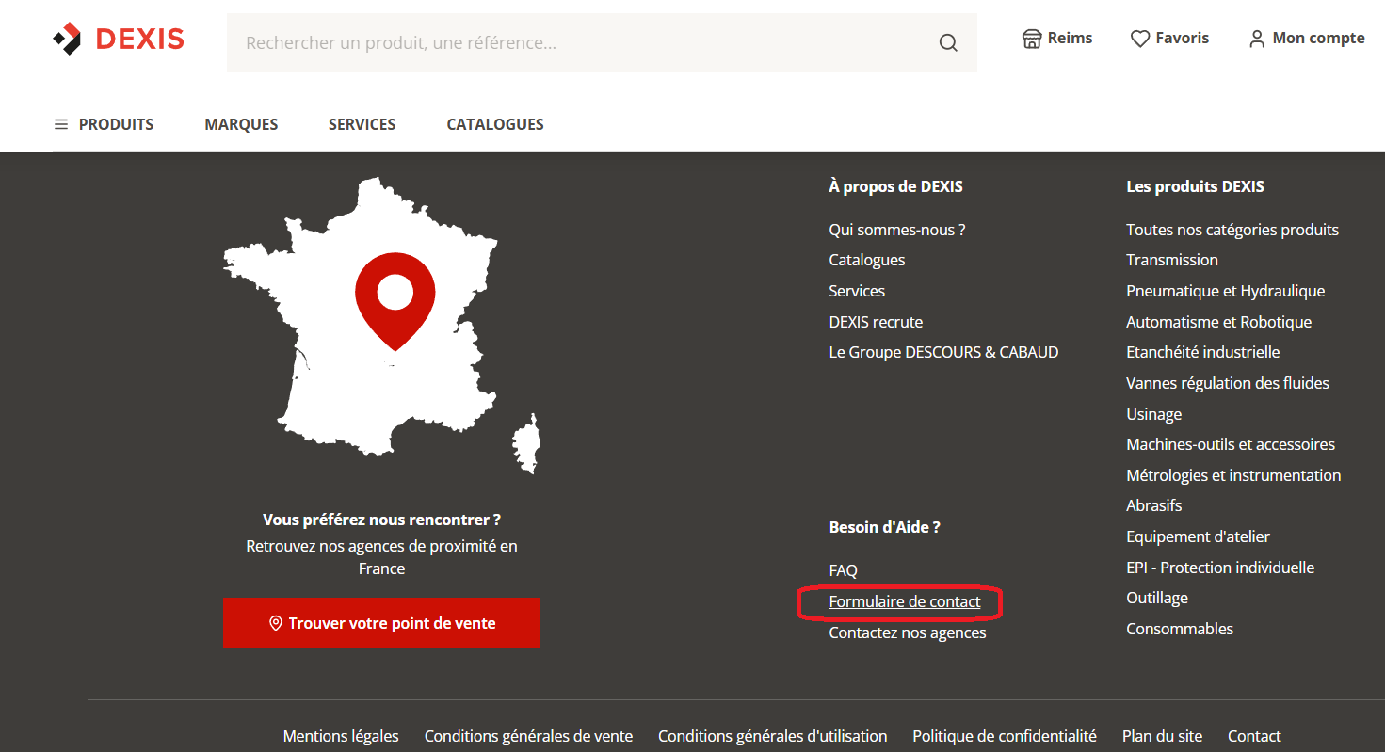The image size is (1385, 752).
Task: Open Le Groupe DESCOURS & CABAUD link
Action: point(943,352)
